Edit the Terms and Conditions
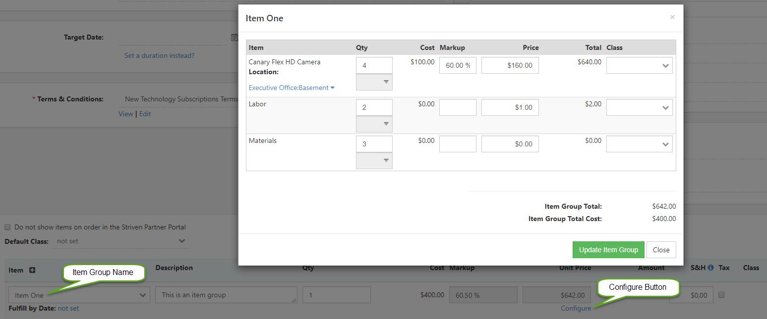 click(145, 114)
